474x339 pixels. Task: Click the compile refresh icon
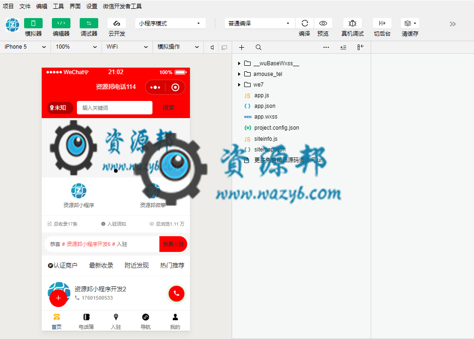click(x=305, y=23)
